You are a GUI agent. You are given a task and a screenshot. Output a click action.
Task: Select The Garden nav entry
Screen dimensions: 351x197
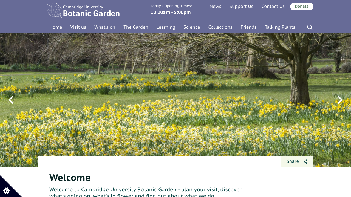click(x=136, y=27)
